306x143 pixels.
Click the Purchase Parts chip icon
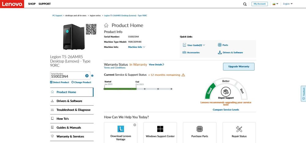(x=200, y=129)
